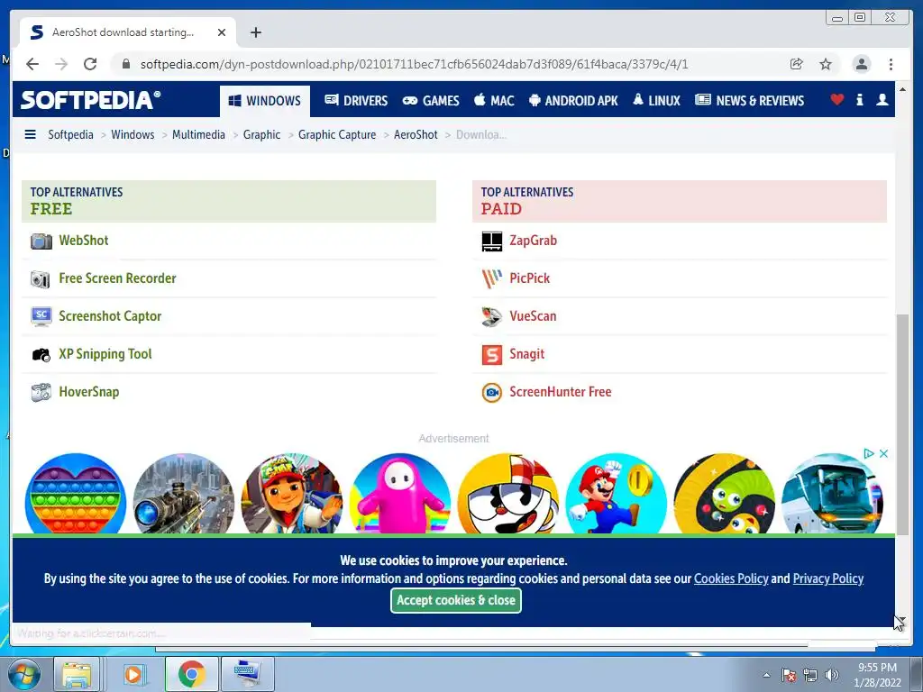
Task: Show hidden system tray icons
Action: click(766, 675)
